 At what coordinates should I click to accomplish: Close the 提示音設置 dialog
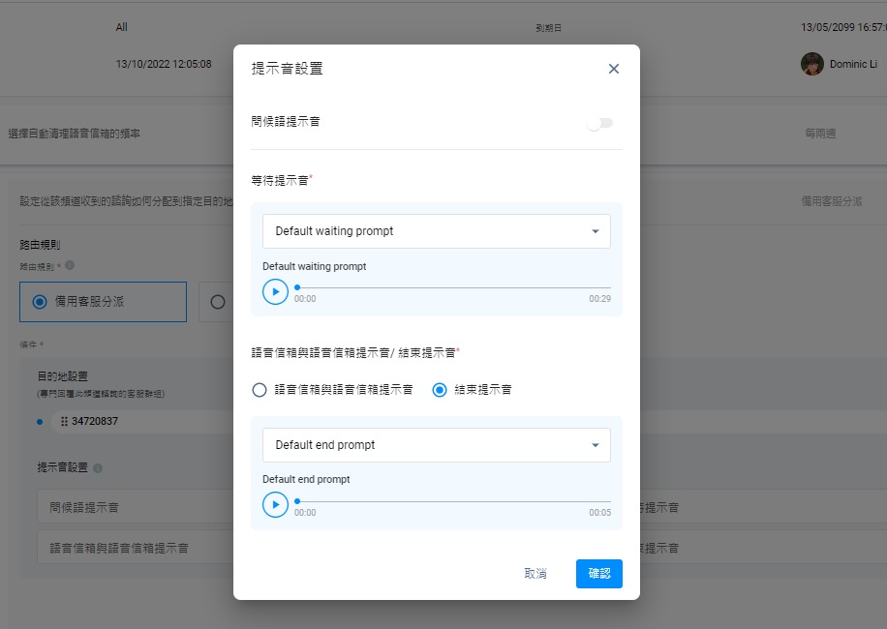613,69
